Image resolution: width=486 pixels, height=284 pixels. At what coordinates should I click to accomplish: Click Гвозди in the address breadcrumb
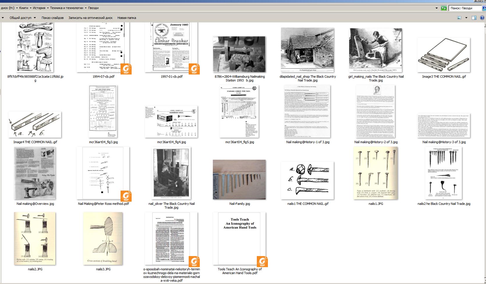coord(93,8)
